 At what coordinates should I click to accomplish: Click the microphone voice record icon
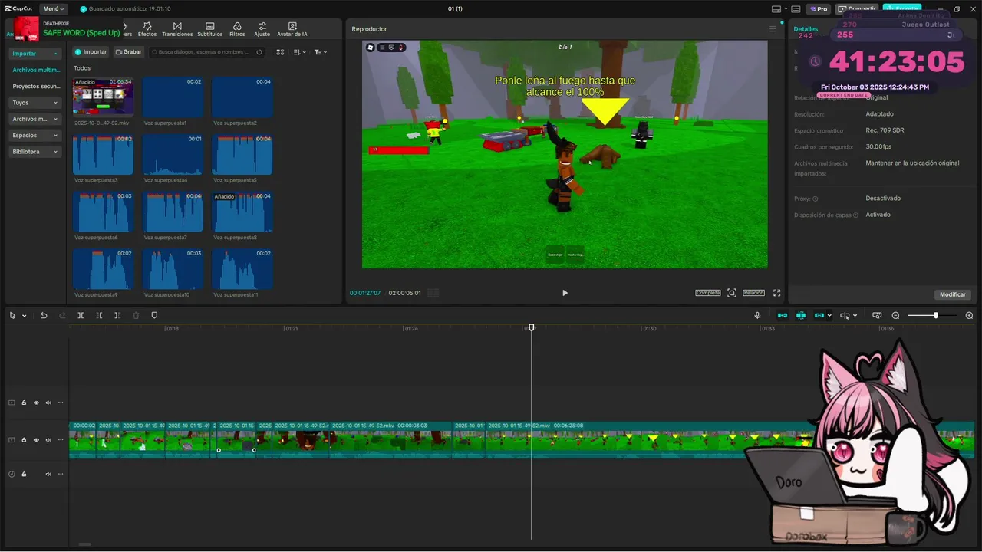[757, 315]
